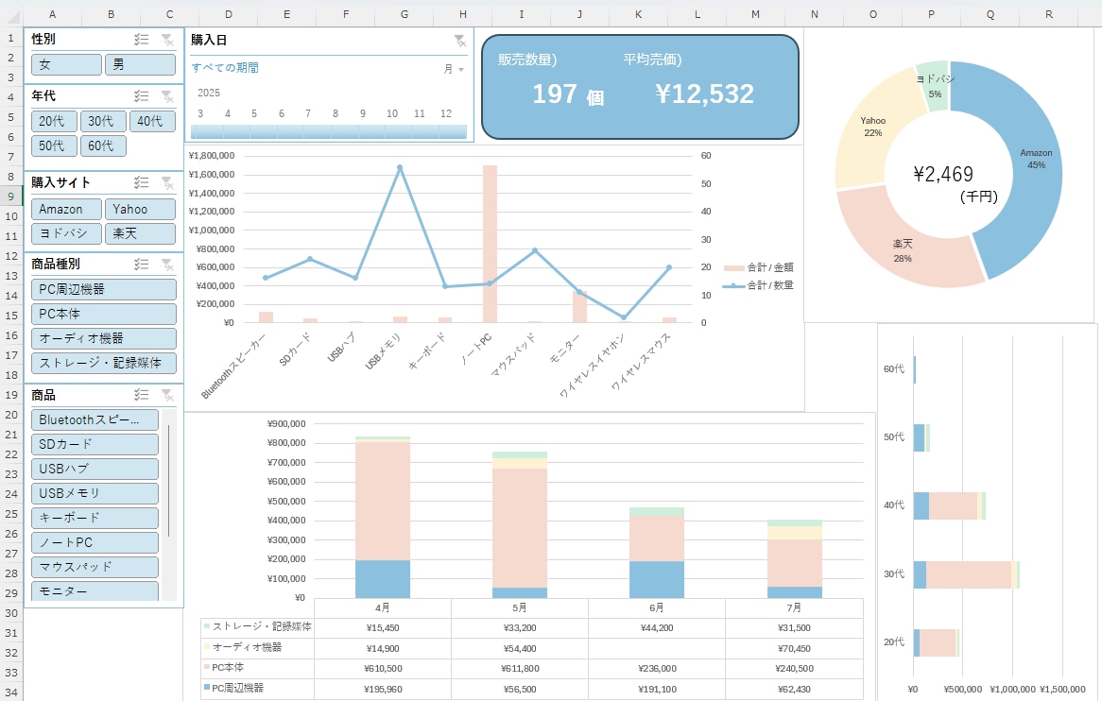The width and height of the screenshot is (1102, 701).
Task: Filter by オーディオ機器 product type
Action: [103, 338]
